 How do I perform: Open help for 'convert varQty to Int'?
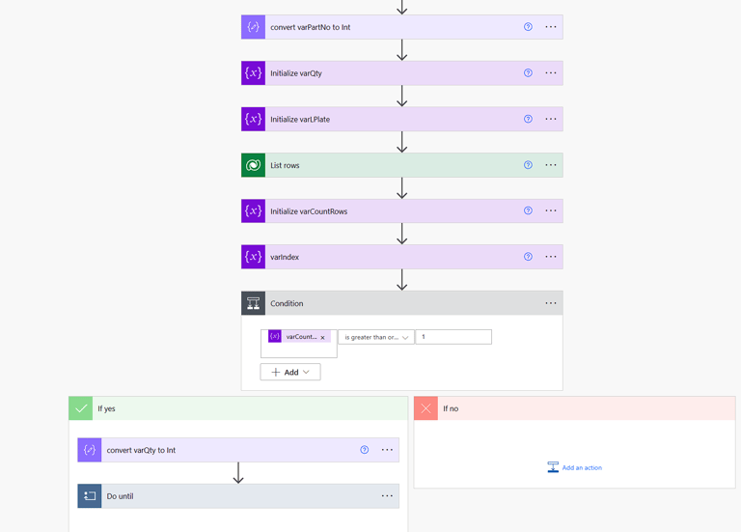(x=365, y=450)
